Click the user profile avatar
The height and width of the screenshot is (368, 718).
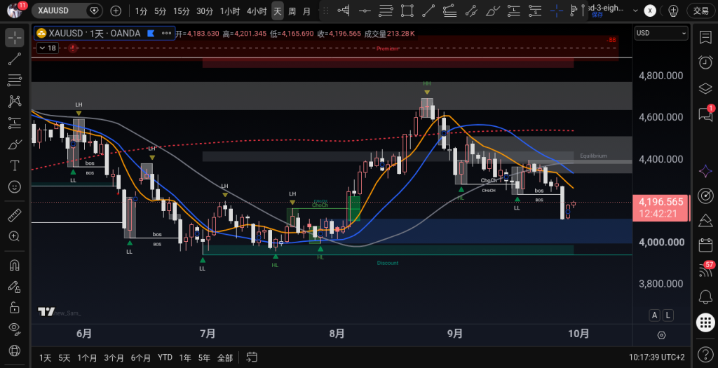[x=15, y=10]
